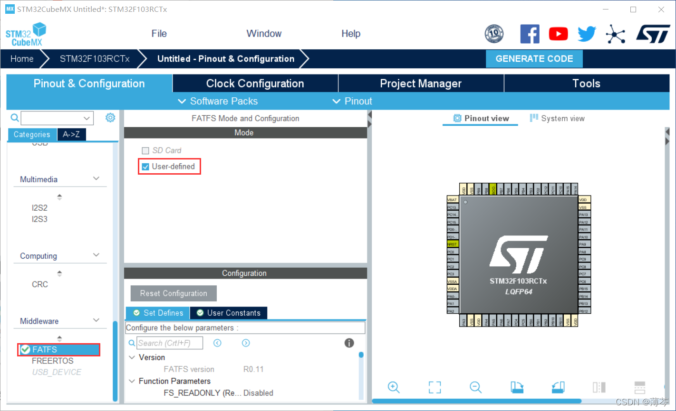Go to Home breadcrumb
This screenshot has height=411, width=676.
pos(22,59)
